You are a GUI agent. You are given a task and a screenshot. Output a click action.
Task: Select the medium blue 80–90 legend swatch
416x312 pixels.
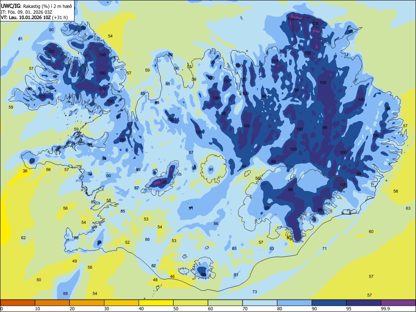[295, 303]
